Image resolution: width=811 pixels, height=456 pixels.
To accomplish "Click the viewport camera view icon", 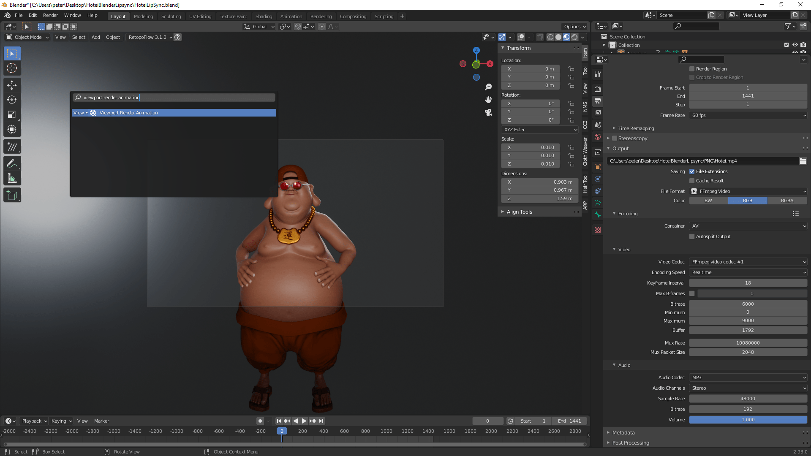I will (488, 112).
